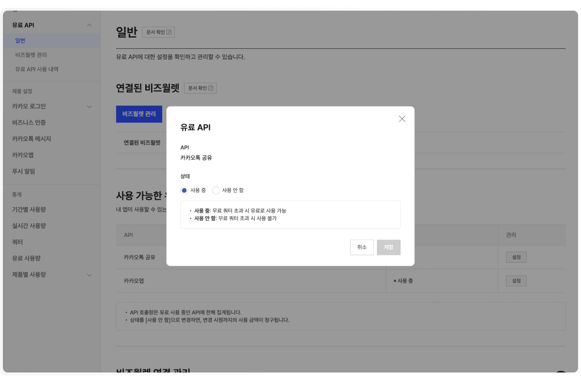Go to 카카오톡 메시지 in sidebar
The image size is (581, 387).
[31, 139]
